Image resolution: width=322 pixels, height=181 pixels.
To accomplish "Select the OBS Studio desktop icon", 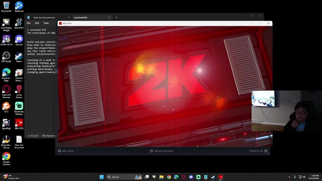I will pos(6,57).
